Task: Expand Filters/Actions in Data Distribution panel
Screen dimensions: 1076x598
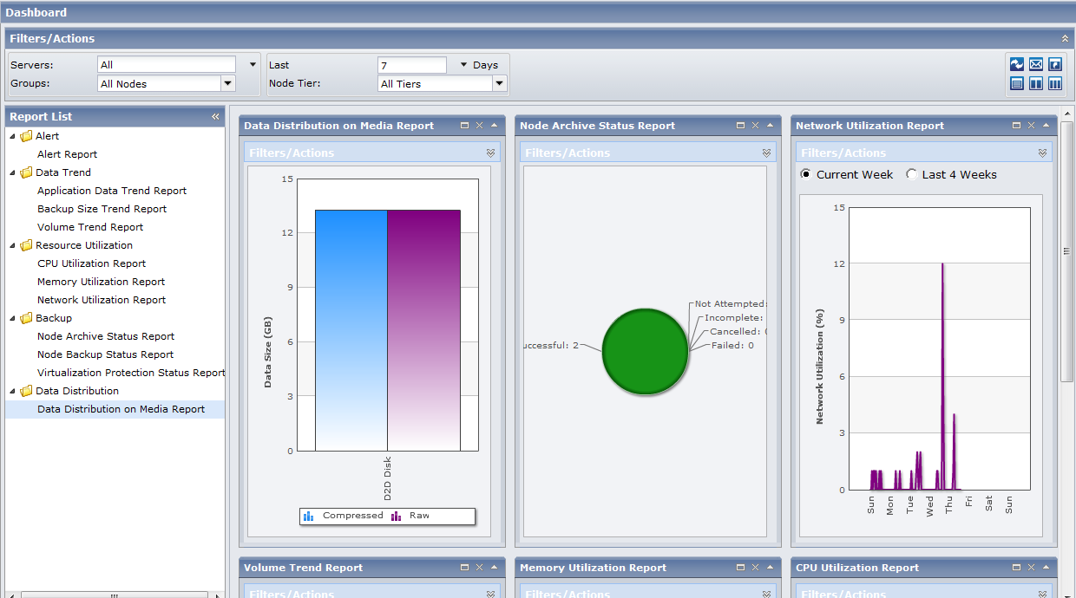Action: tap(492, 152)
